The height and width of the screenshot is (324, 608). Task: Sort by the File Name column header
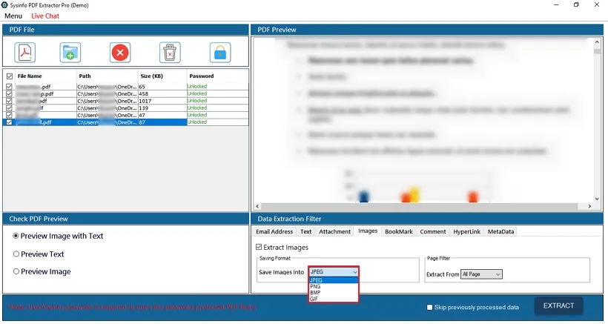tap(46, 76)
